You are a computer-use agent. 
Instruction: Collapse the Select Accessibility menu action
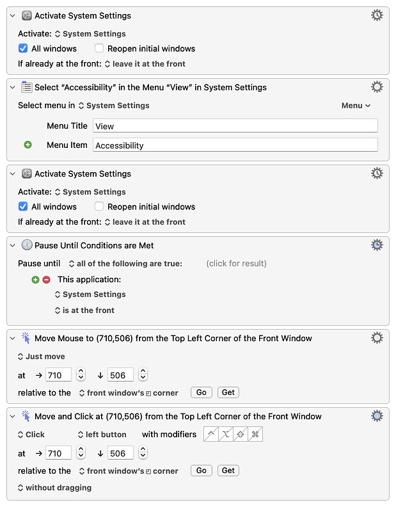[13, 87]
